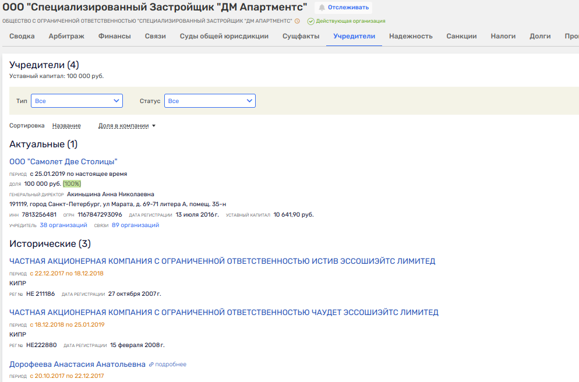This screenshot has height=382, width=579.
Task: Click the Уставный капитал: 100 000 руб. line
Action: click(57, 76)
